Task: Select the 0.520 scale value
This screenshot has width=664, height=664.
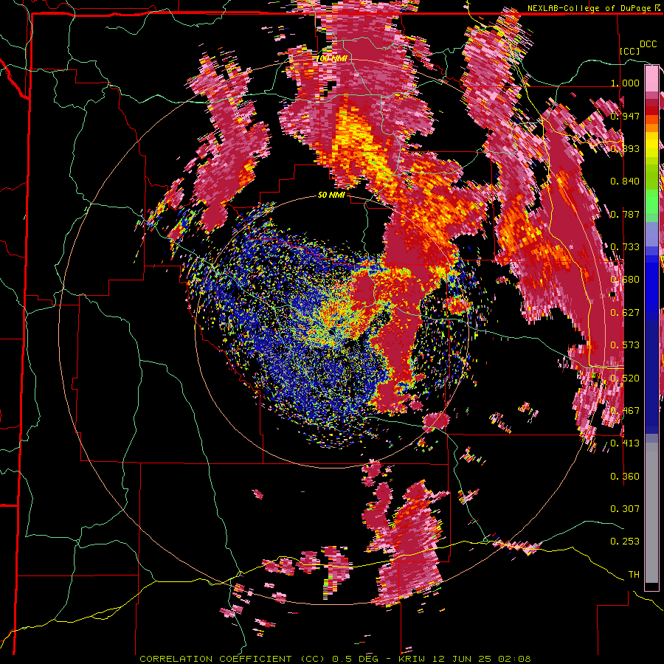Action: [625, 378]
